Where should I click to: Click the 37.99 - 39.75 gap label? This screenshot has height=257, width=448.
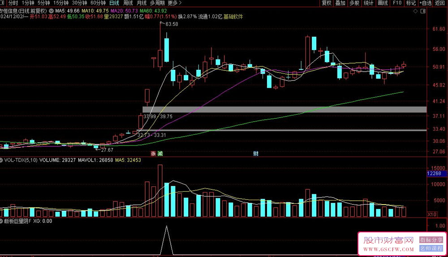[x=158, y=116]
